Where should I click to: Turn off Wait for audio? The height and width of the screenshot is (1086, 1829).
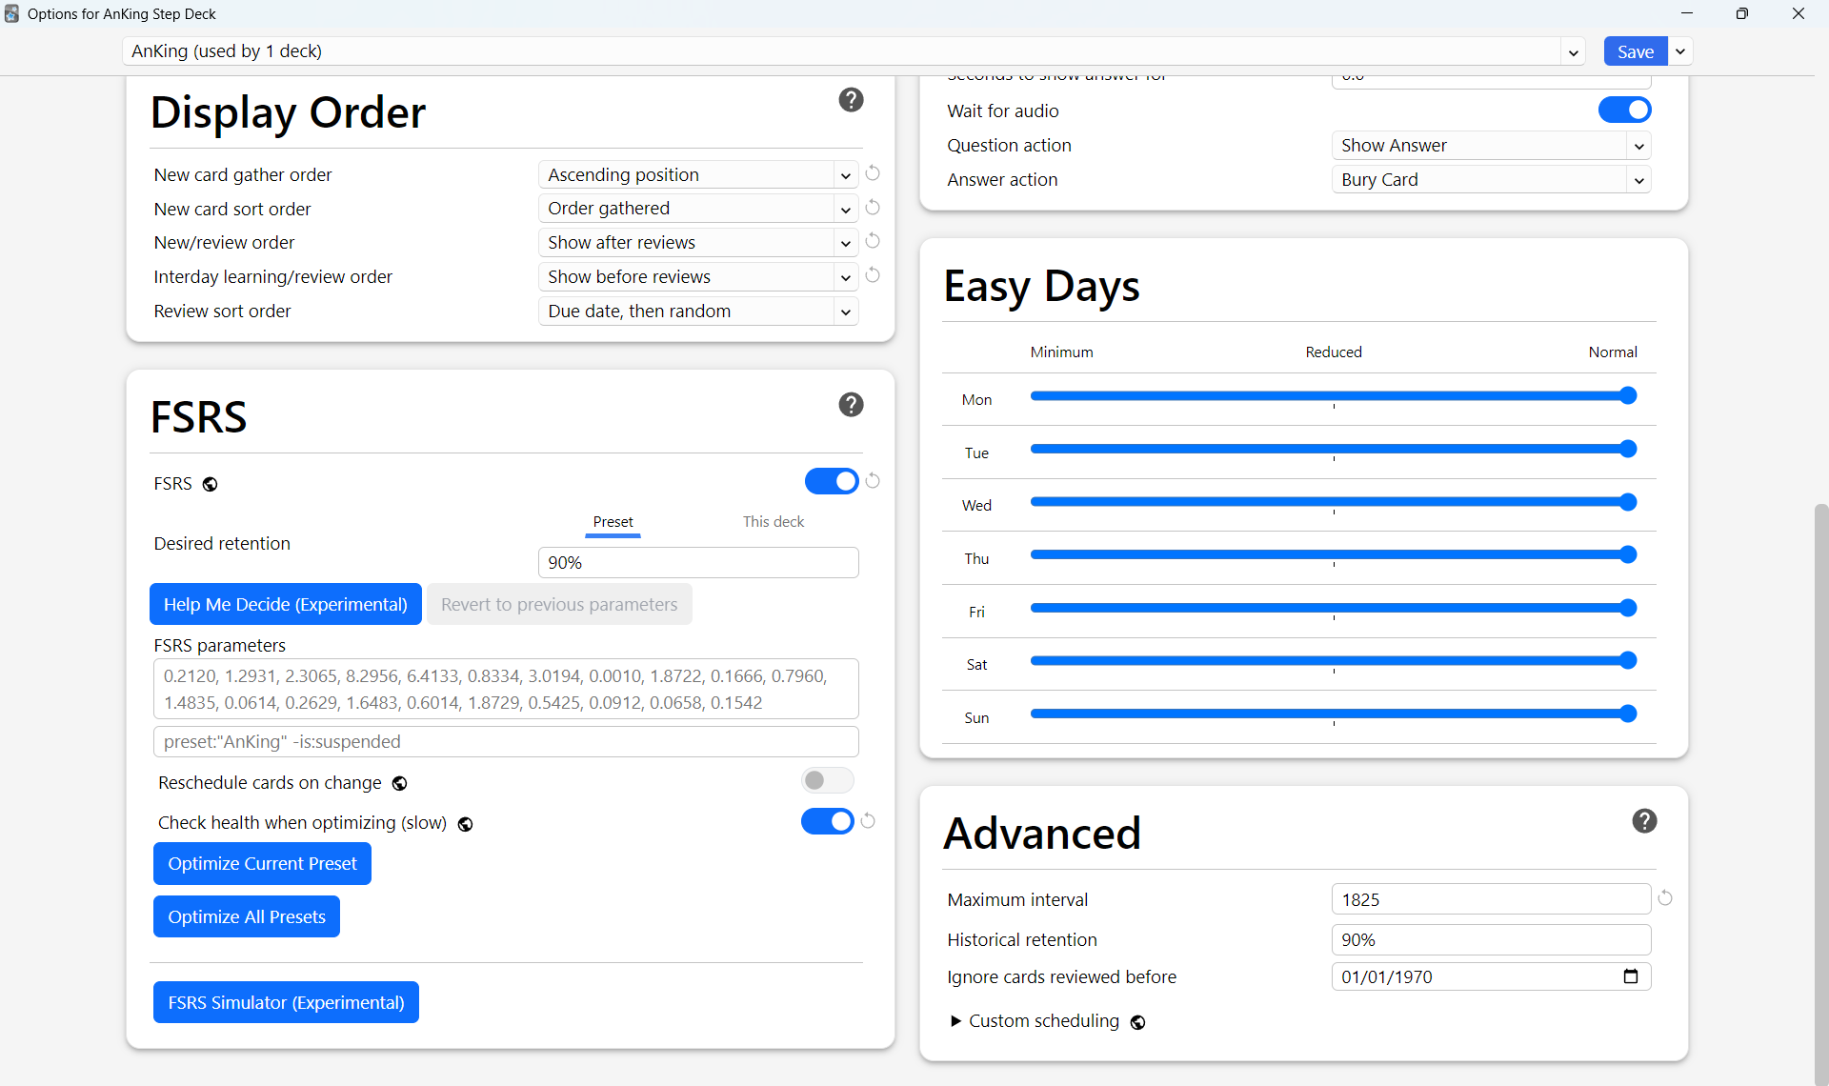pos(1624,111)
